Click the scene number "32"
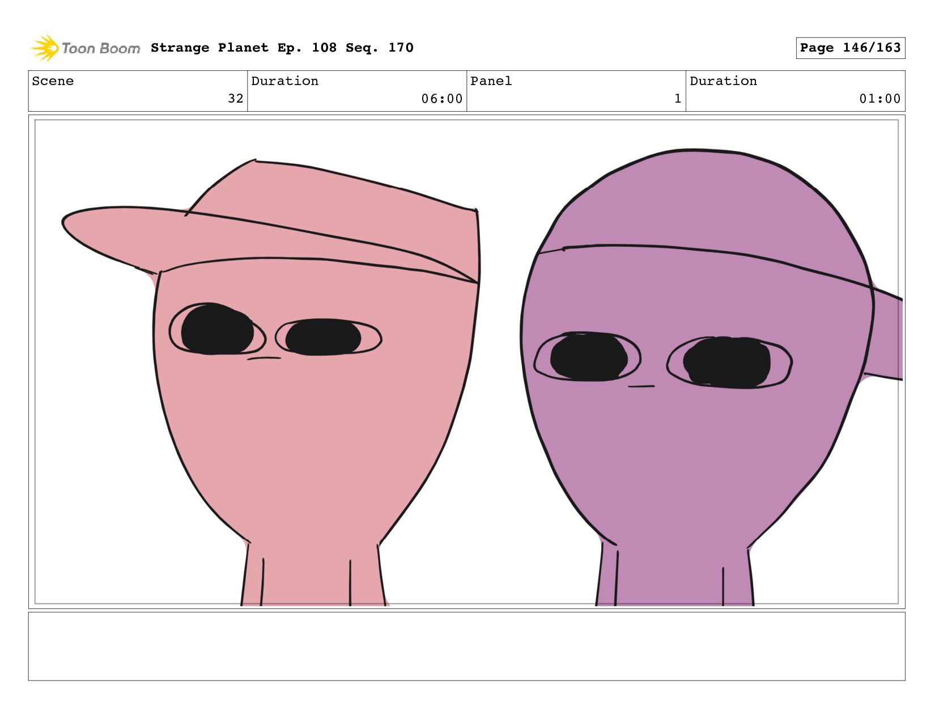 pos(236,99)
